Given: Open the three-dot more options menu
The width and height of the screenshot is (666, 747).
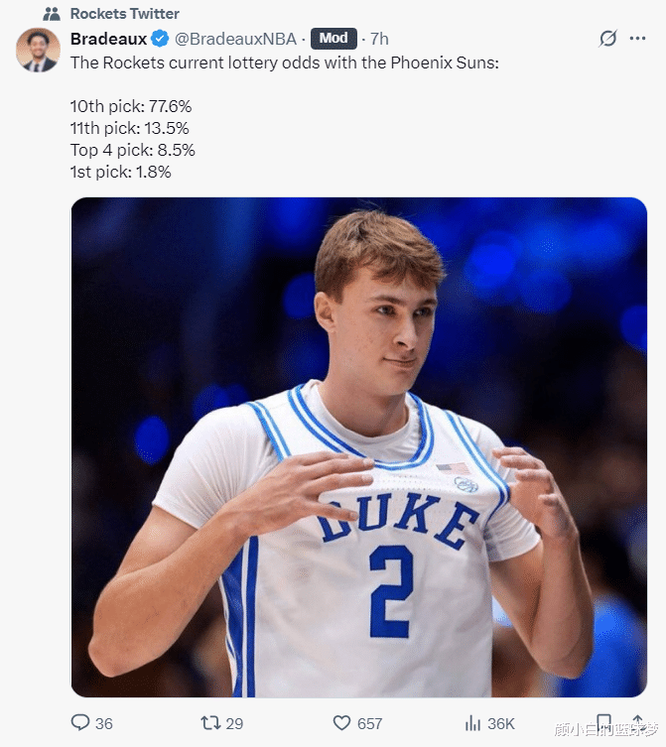Looking at the screenshot, I should coord(637,39).
